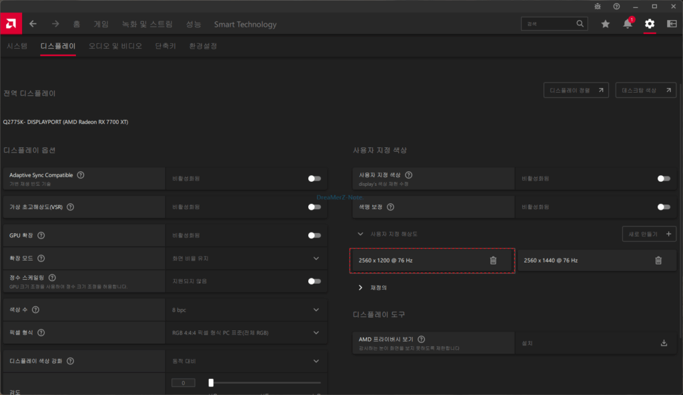Click the 디스플레이 정렬 button
The width and height of the screenshot is (683, 395).
coord(576,90)
